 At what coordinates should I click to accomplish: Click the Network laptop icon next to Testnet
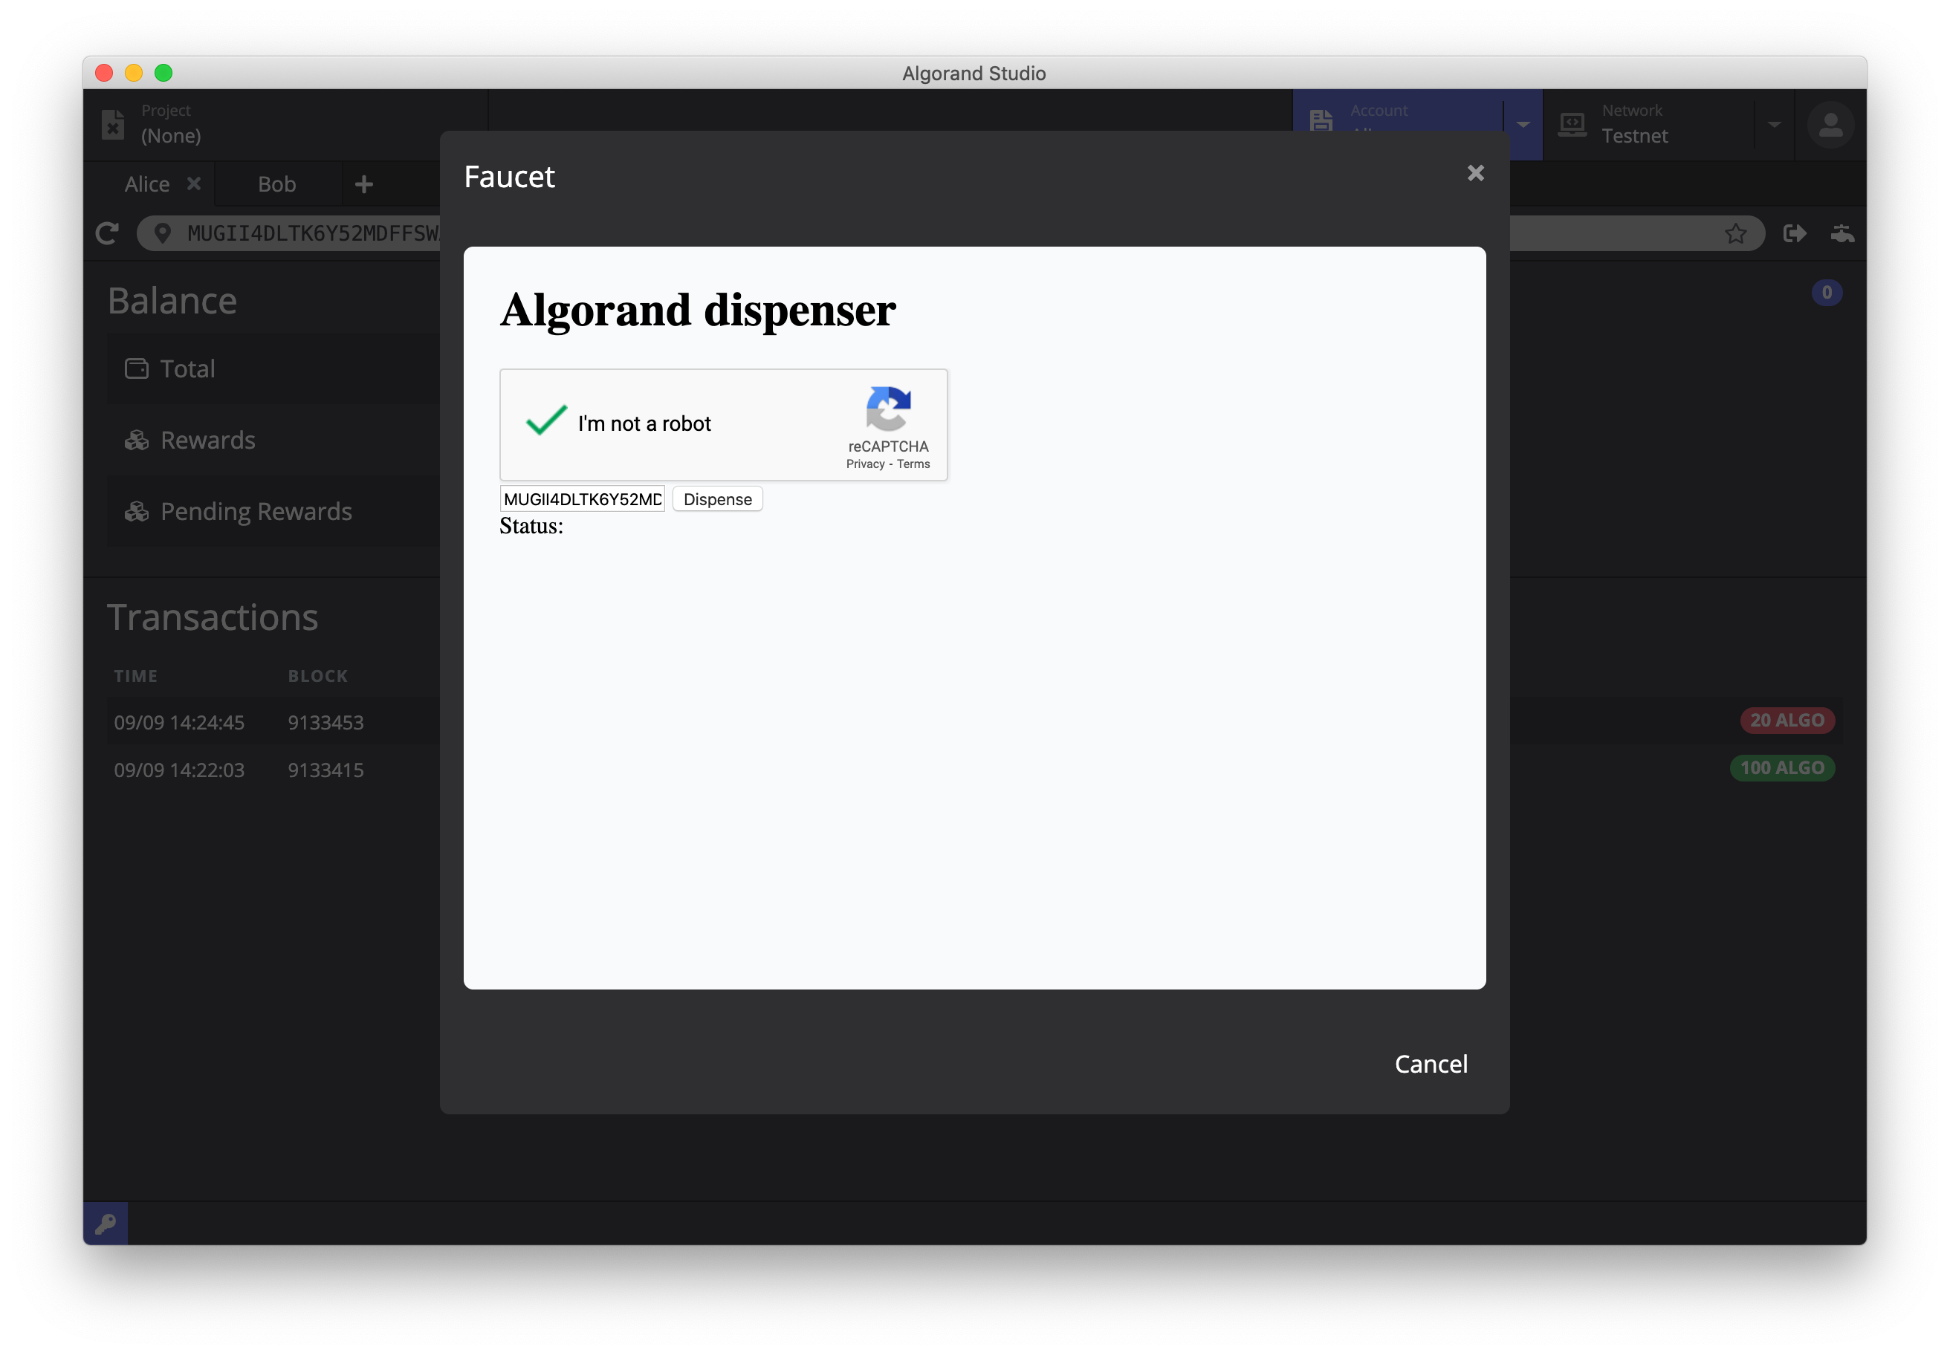point(1573,125)
